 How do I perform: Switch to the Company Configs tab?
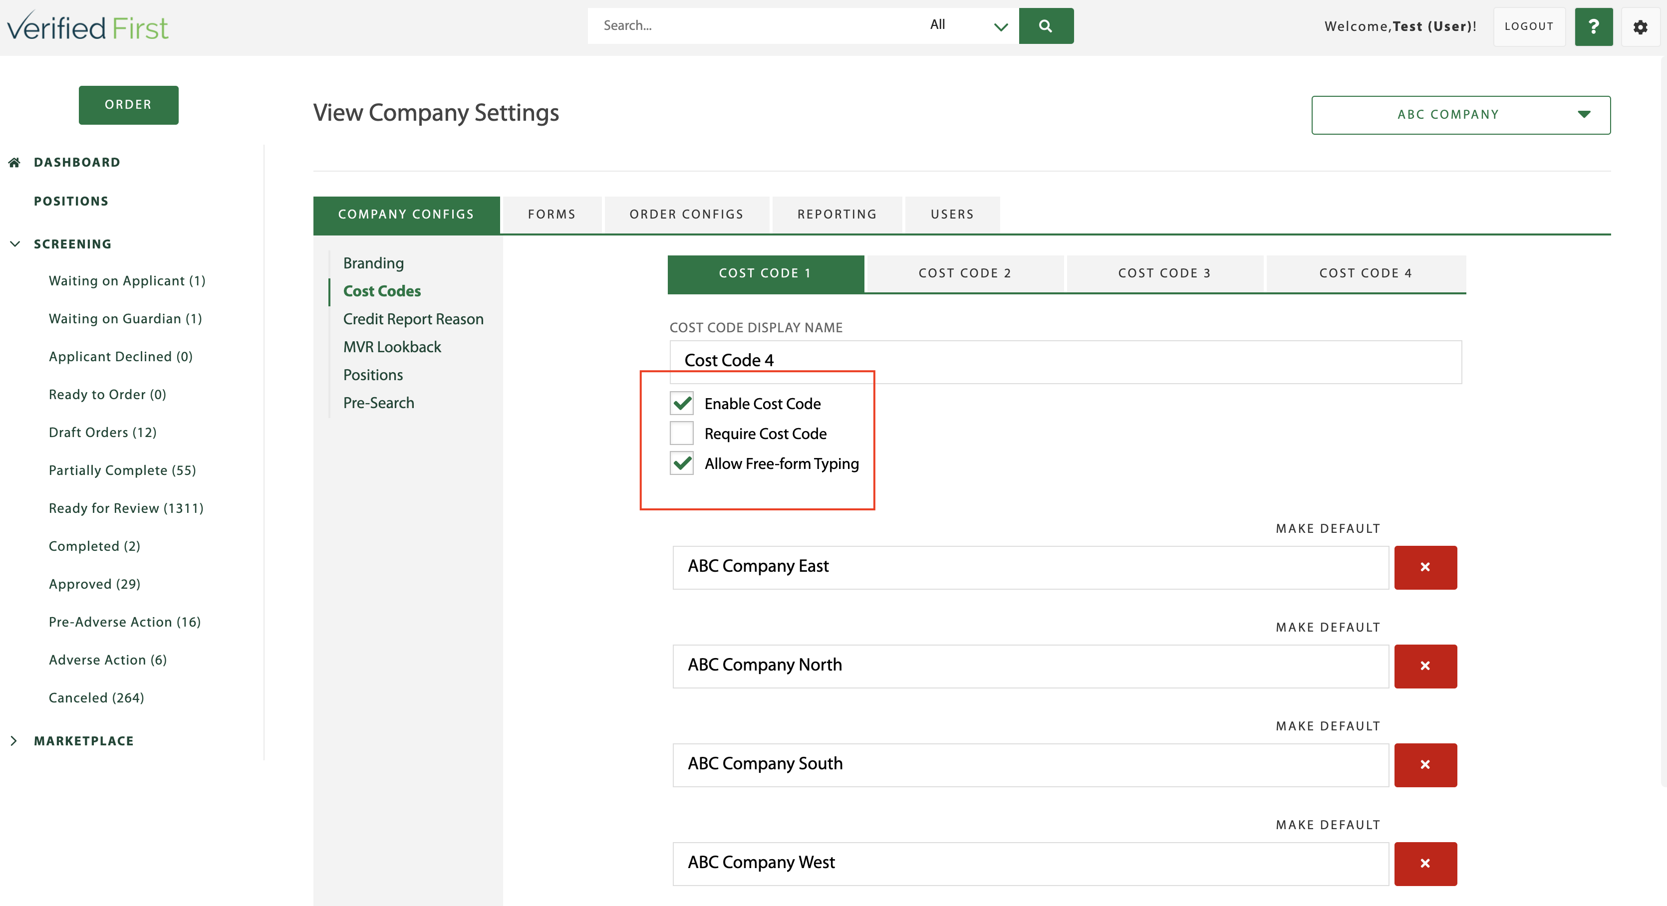406,215
